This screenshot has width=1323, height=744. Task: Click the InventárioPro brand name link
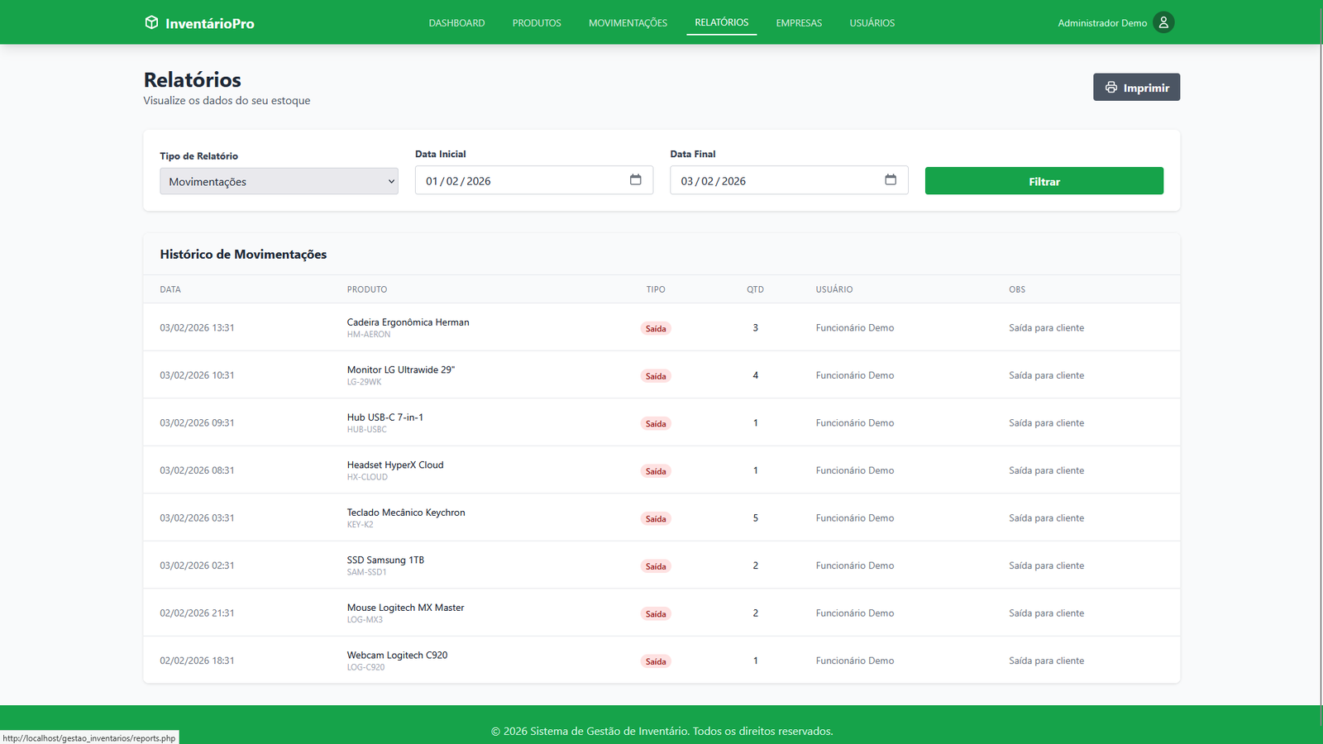[x=209, y=24]
